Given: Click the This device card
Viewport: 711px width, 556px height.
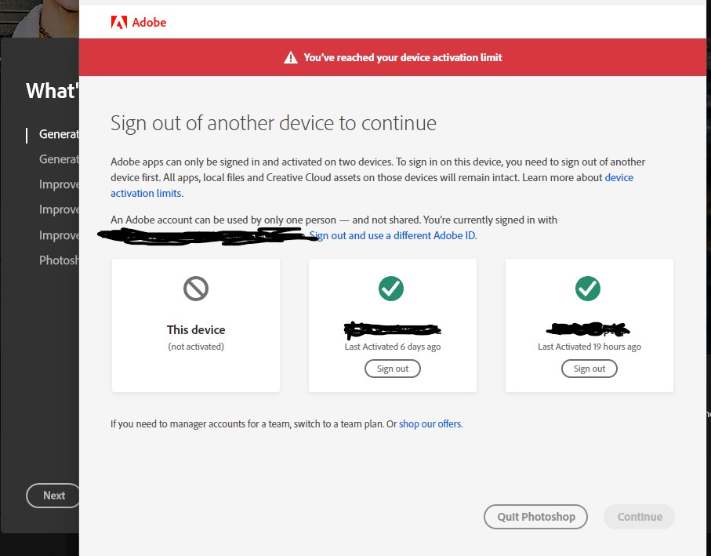Looking at the screenshot, I should [x=195, y=325].
